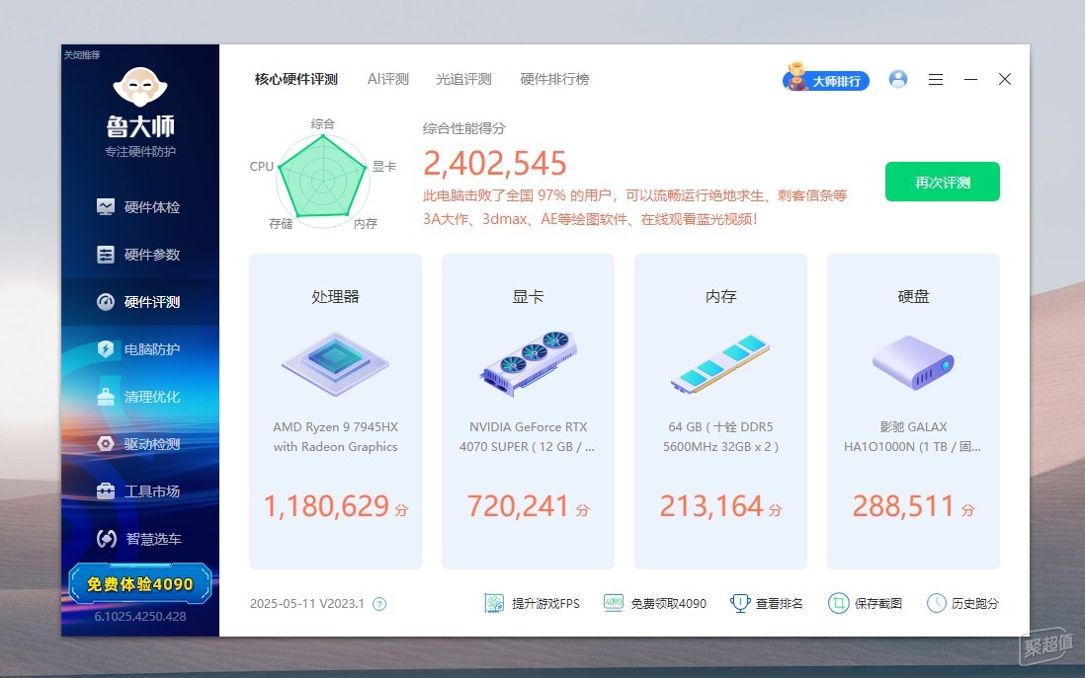
Task: Open 电脑防护 in the sidebar
Action: pyautogui.click(x=139, y=349)
